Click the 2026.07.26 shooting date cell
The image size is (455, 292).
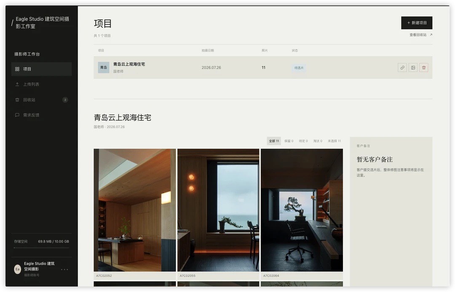[211, 67]
